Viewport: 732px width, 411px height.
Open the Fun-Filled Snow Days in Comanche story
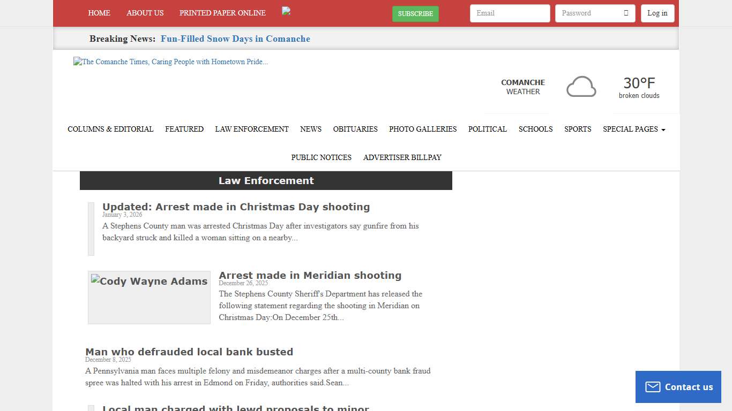[235, 39]
